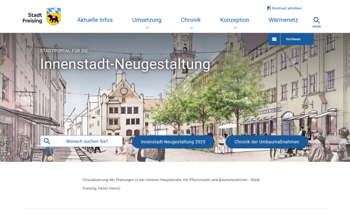Open Chronik der Umbaumaßnahmen button
The height and width of the screenshot is (219, 350).
pos(267,142)
